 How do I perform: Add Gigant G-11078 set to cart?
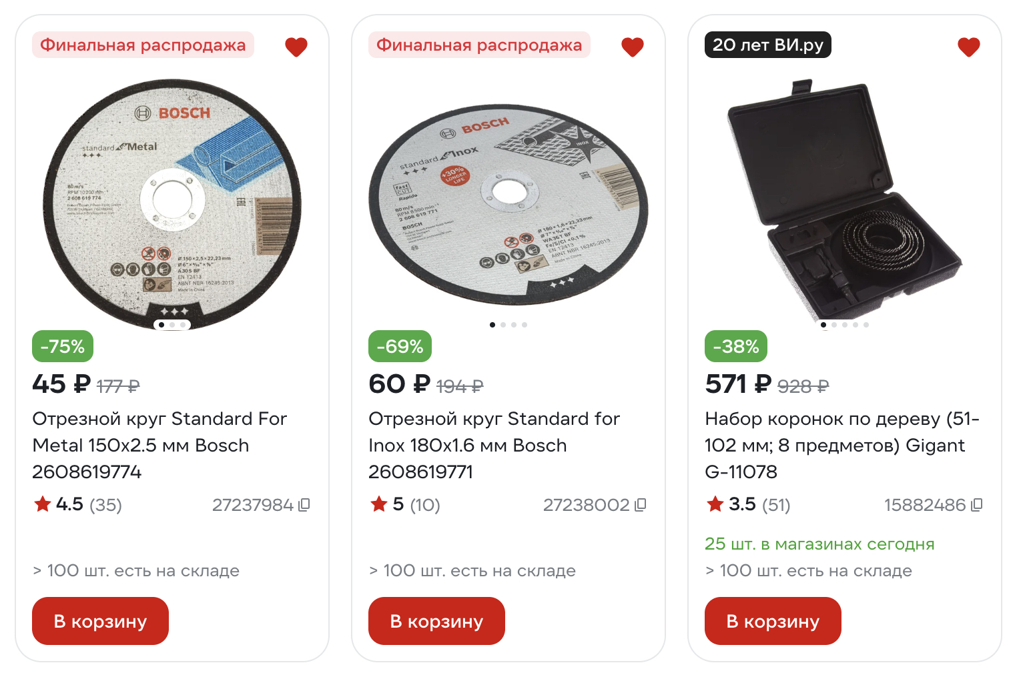click(773, 621)
